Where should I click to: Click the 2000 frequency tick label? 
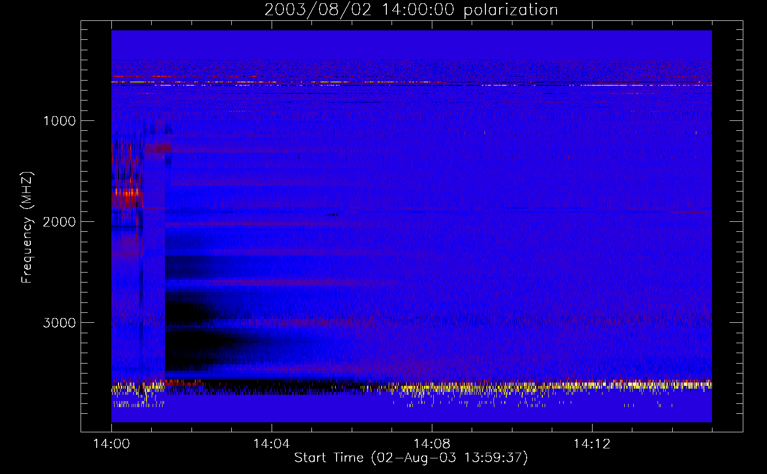click(59, 222)
